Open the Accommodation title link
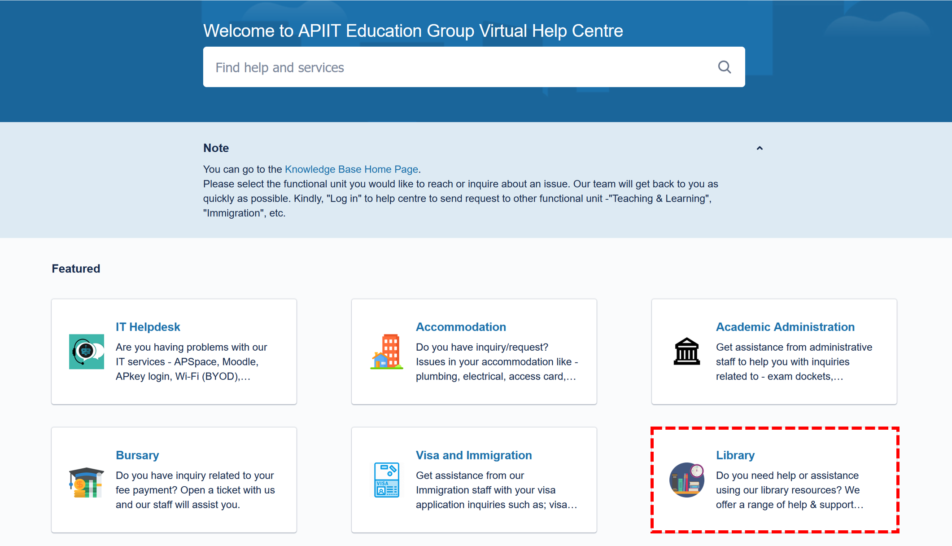The height and width of the screenshot is (546, 952). point(461,327)
